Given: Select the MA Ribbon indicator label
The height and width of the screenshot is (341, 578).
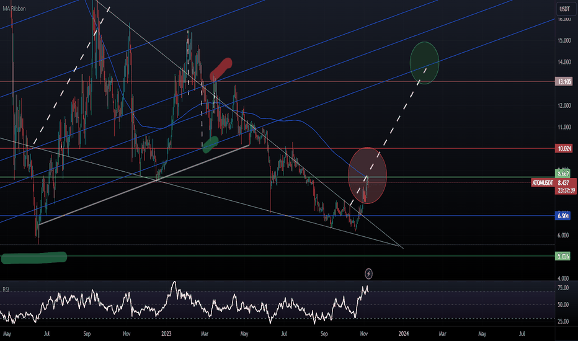Looking at the screenshot, I should tap(14, 9).
